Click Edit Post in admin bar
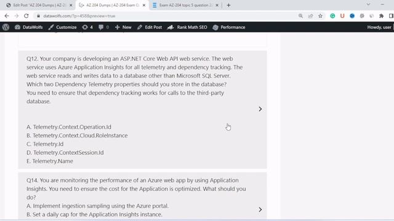This screenshot has height=221, width=394. (x=150, y=27)
